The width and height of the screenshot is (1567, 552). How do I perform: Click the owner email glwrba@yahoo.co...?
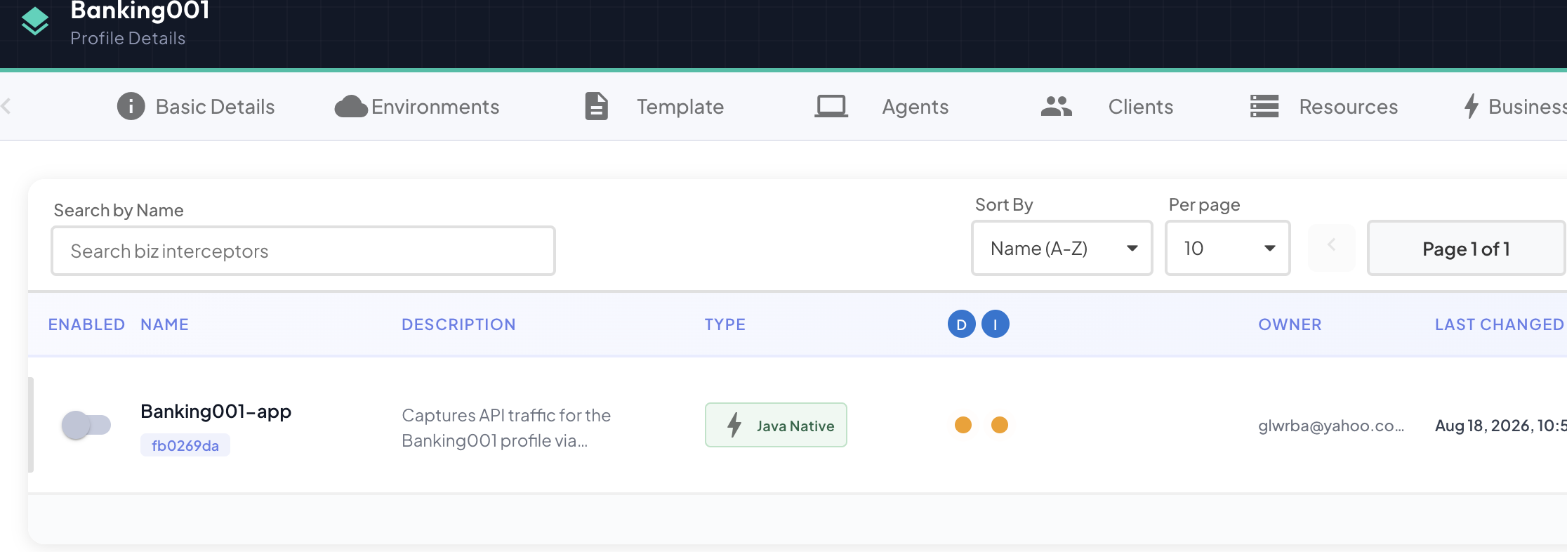1331,426
